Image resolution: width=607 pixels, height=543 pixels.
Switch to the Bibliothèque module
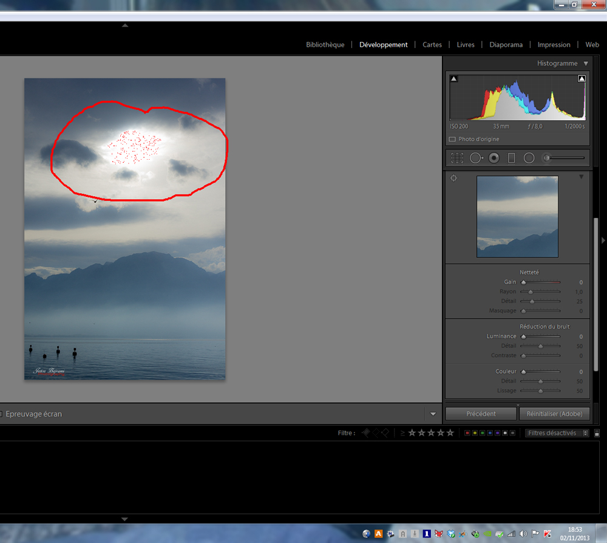325,44
